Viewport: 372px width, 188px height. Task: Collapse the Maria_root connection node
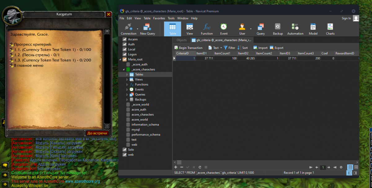click(x=121, y=59)
